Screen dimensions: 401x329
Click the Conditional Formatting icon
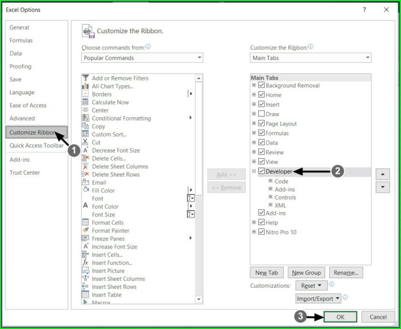(85, 118)
